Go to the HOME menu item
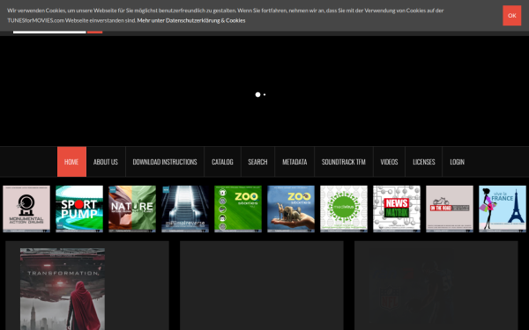 coord(71,162)
